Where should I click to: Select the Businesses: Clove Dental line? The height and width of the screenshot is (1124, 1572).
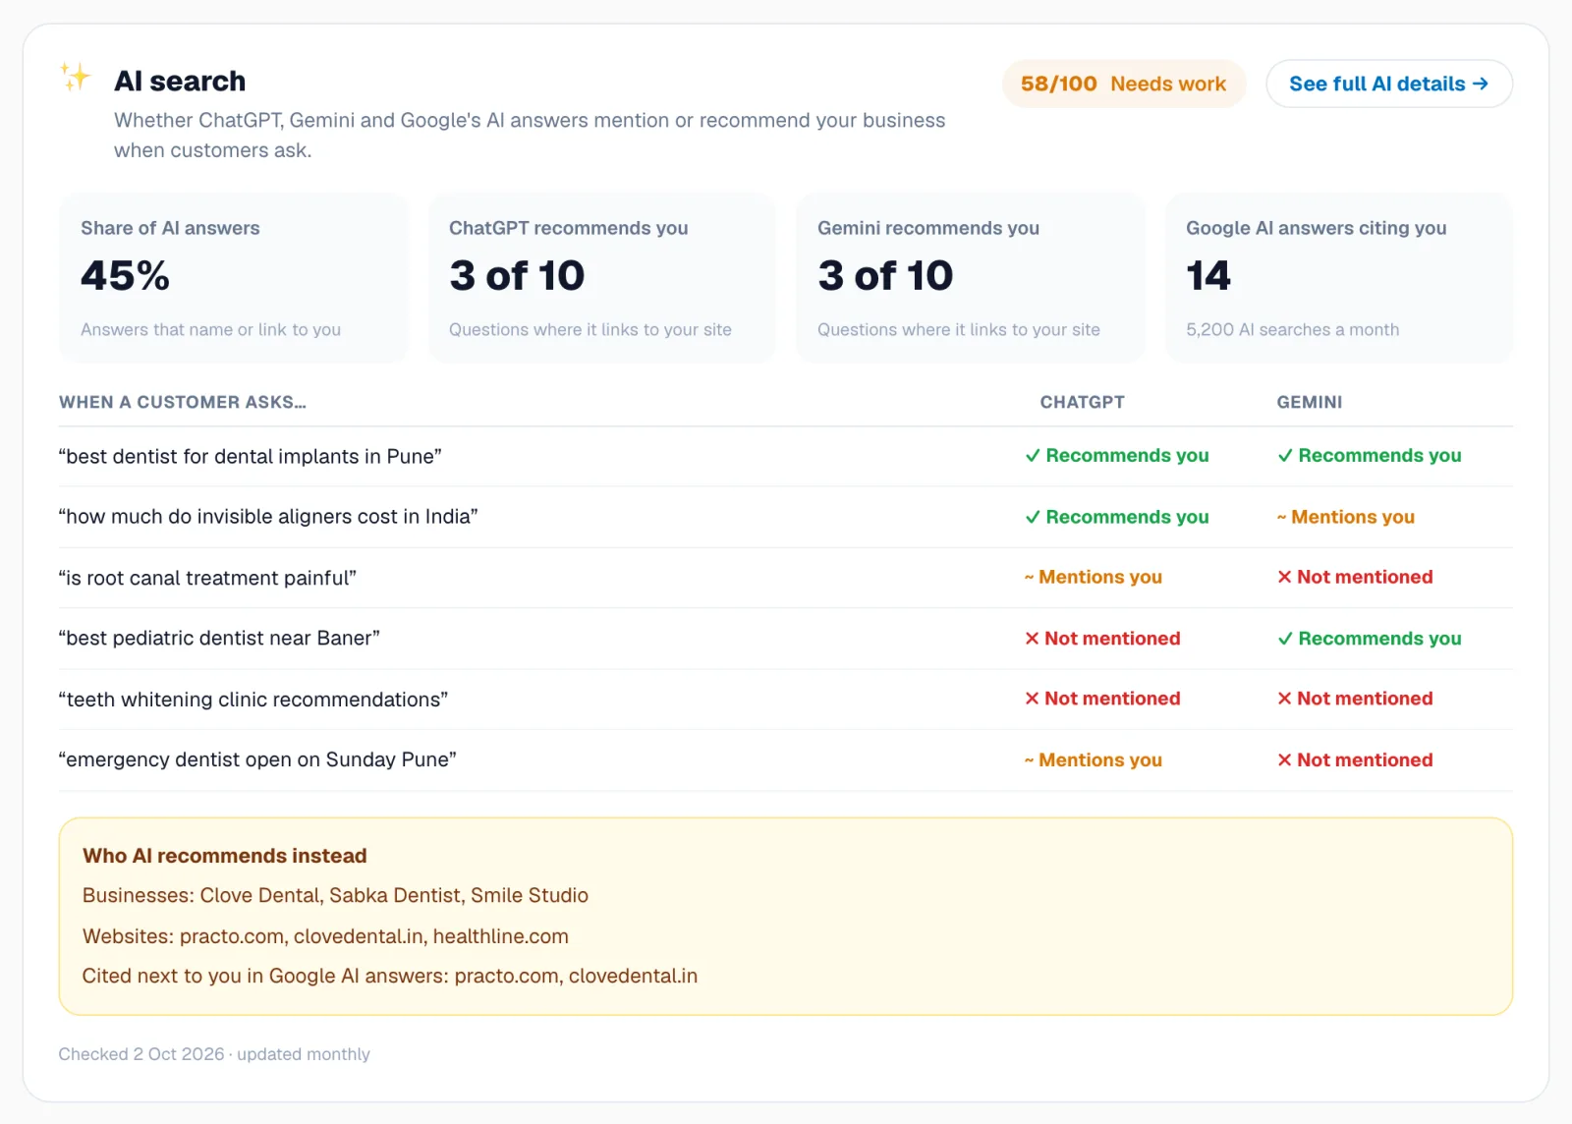click(x=335, y=895)
